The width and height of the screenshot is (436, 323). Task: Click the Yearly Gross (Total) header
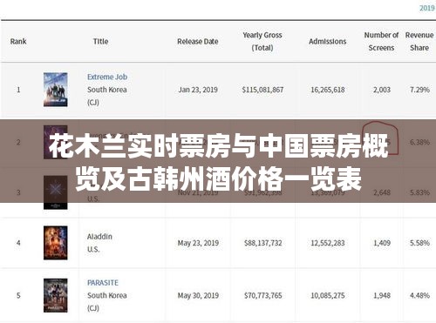tap(262, 41)
